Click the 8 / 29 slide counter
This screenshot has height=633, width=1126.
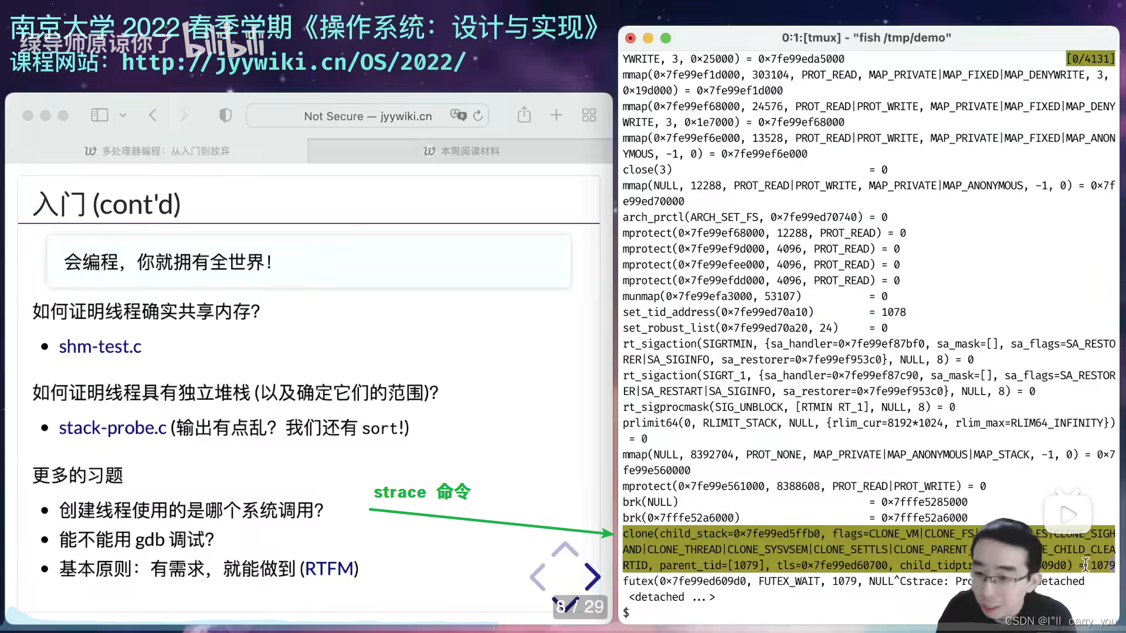[579, 607]
